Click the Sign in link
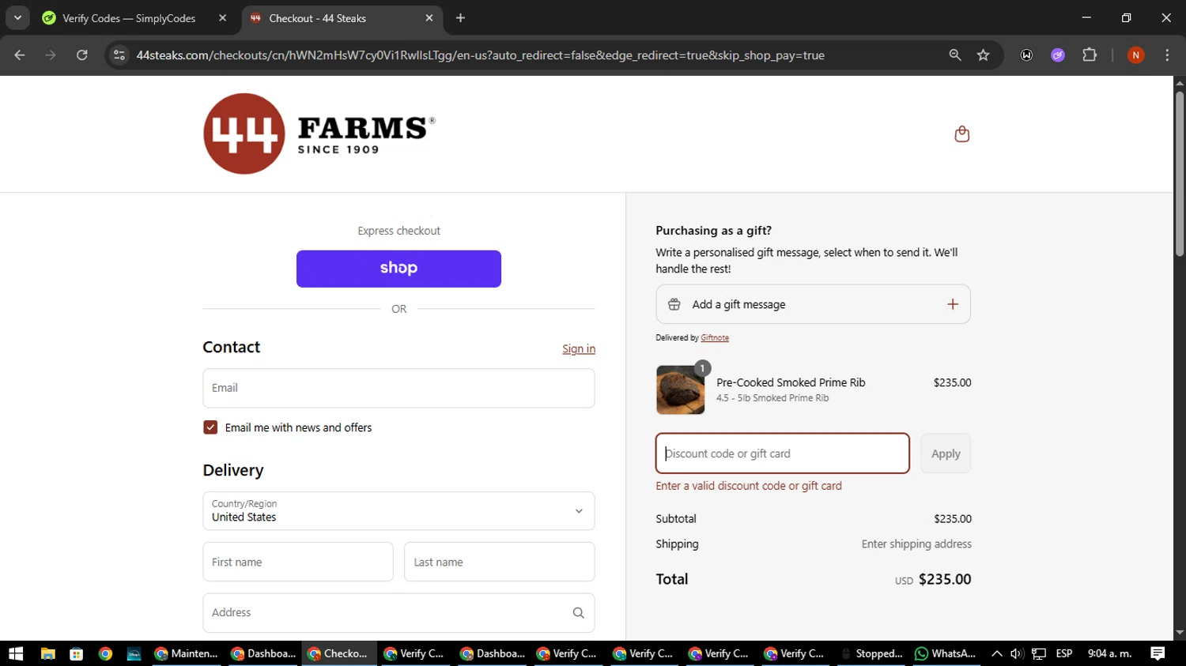1186x666 pixels. click(x=579, y=349)
